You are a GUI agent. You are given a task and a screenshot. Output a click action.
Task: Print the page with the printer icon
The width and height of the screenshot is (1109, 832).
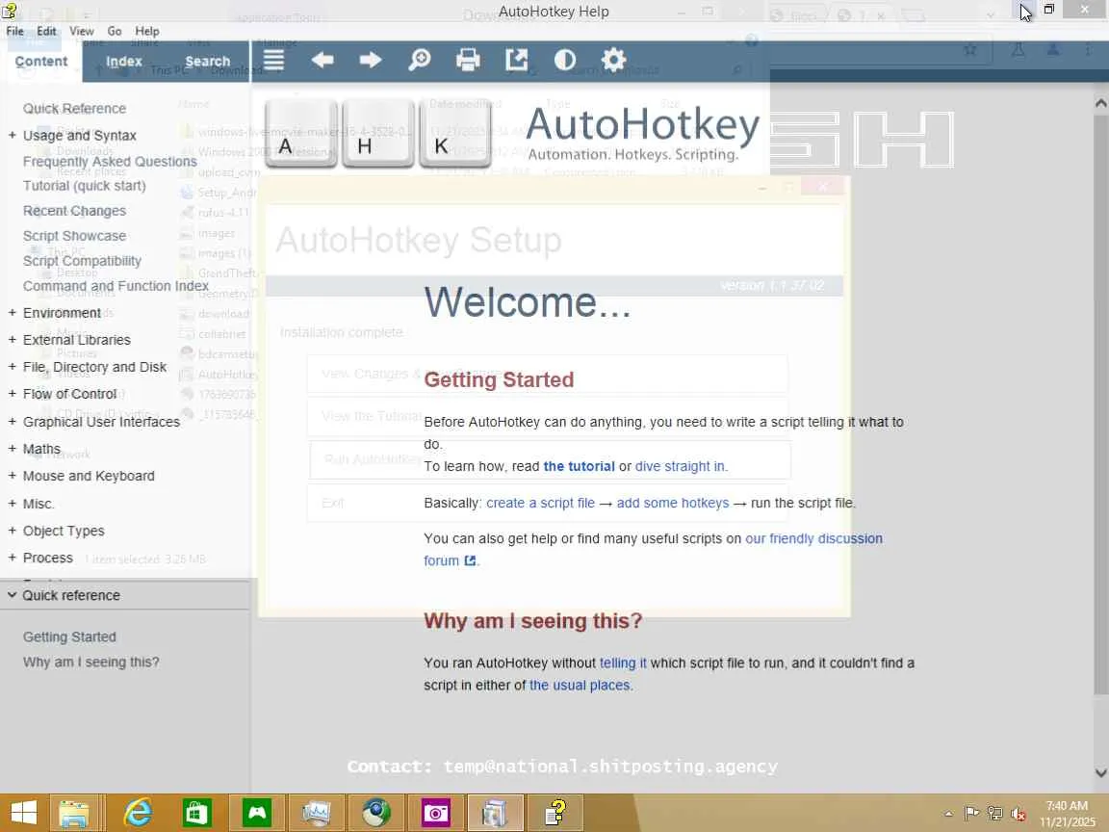click(x=468, y=60)
